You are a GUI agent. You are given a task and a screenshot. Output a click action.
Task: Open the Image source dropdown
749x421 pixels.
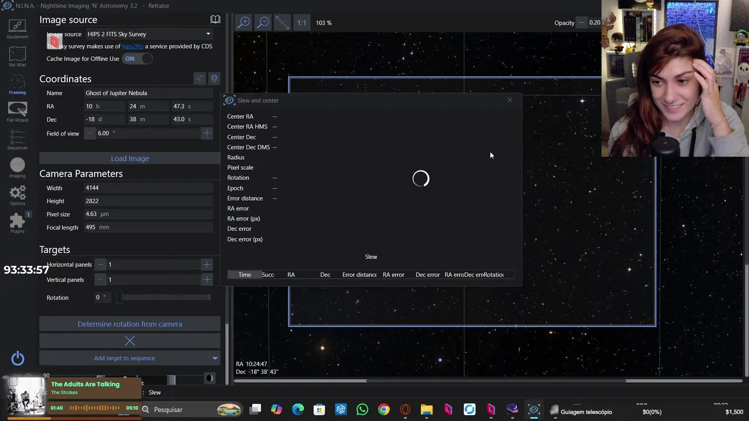click(149, 34)
